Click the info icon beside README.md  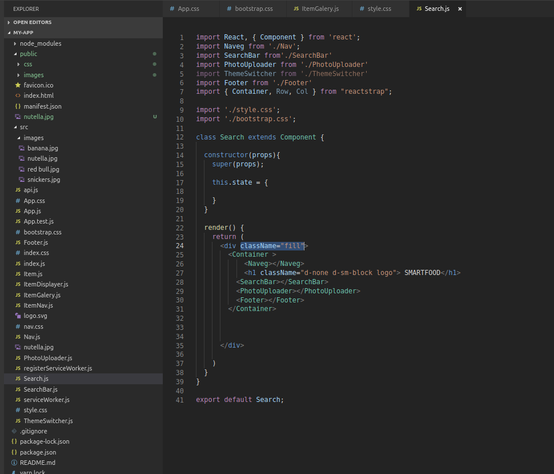point(14,463)
